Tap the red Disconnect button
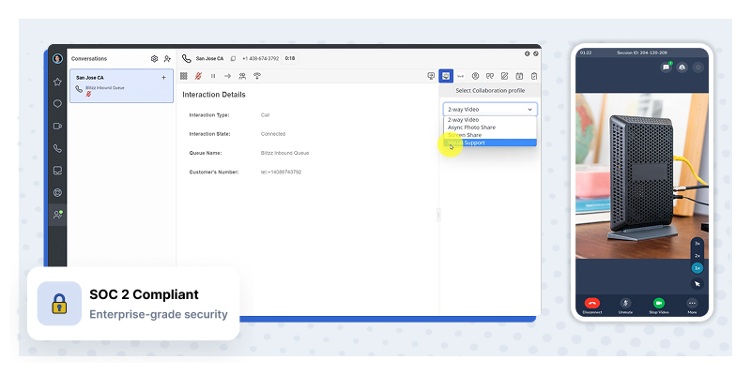This screenshot has width=751, height=375. (x=592, y=303)
